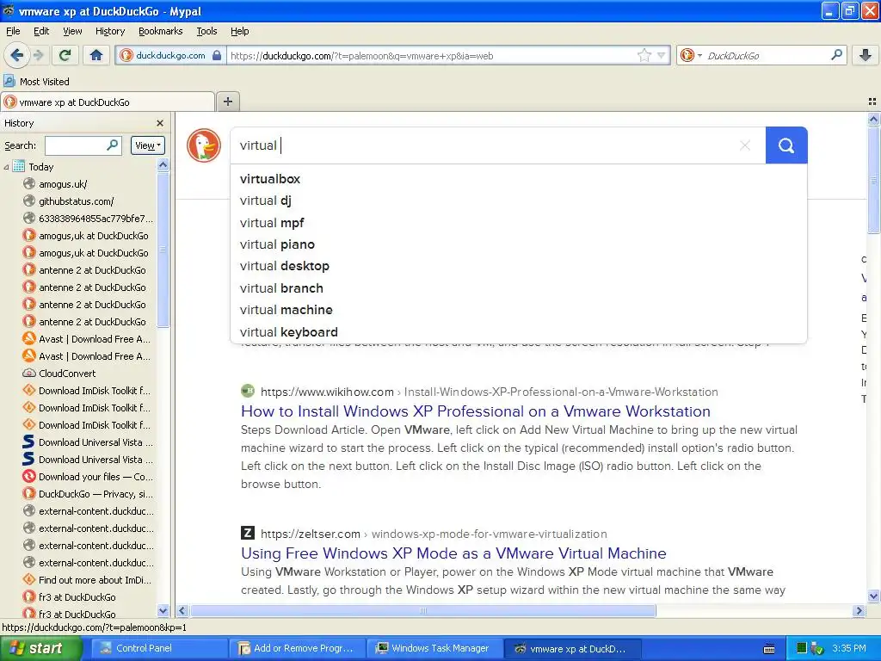881x661 pixels.
Task: Choose the 'virtual desktop' suggestion
Action: pos(519,266)
